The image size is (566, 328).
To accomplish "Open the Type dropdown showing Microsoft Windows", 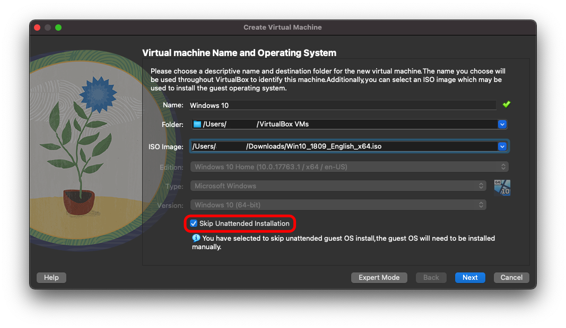I will coord(338,186).
